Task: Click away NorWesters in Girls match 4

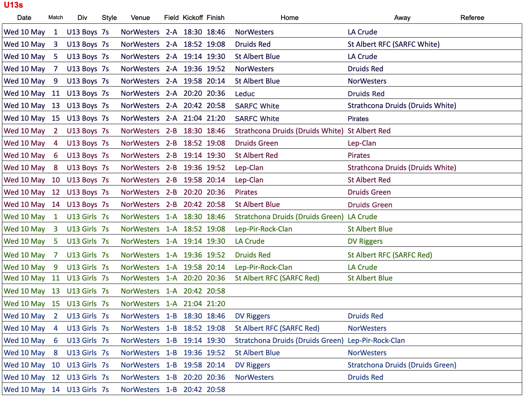Action: point(367,328)
